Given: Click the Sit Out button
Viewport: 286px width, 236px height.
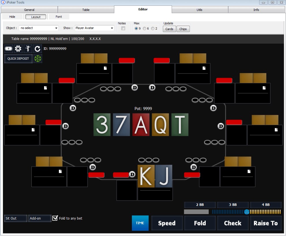Looking at the screenshot, I should point(15,218).
